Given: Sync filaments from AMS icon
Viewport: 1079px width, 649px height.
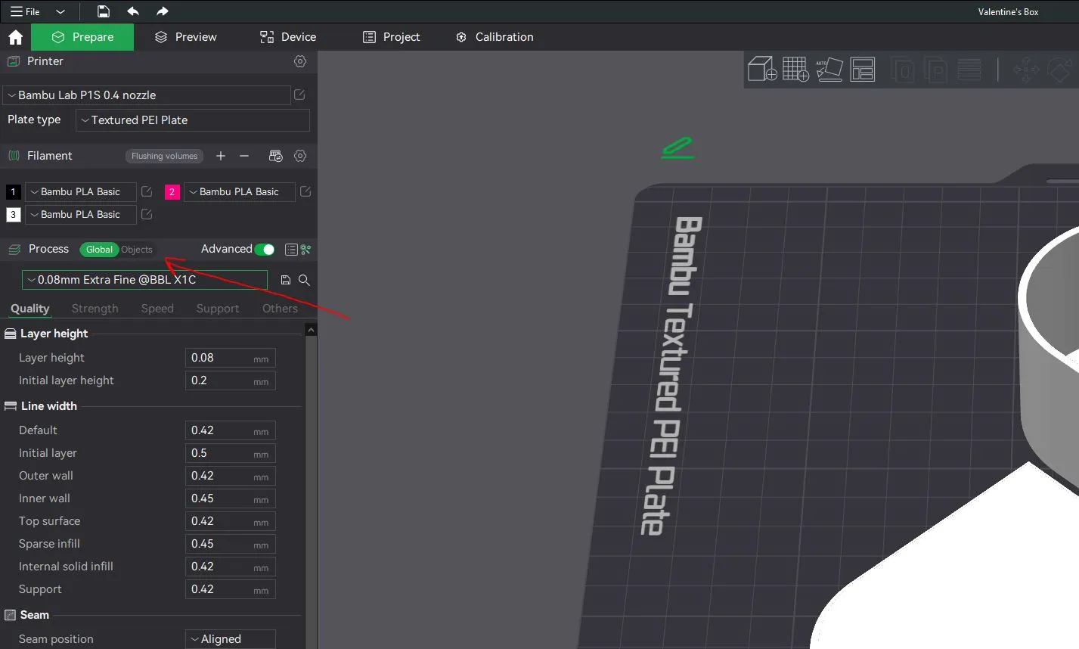Looking at the screenshot, I should [276, 156].
